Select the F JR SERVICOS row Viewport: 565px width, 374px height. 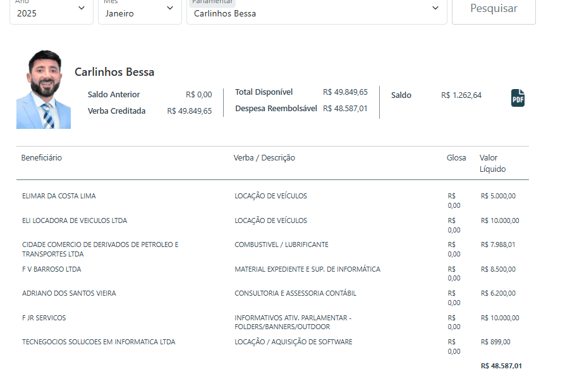[44, 318]
